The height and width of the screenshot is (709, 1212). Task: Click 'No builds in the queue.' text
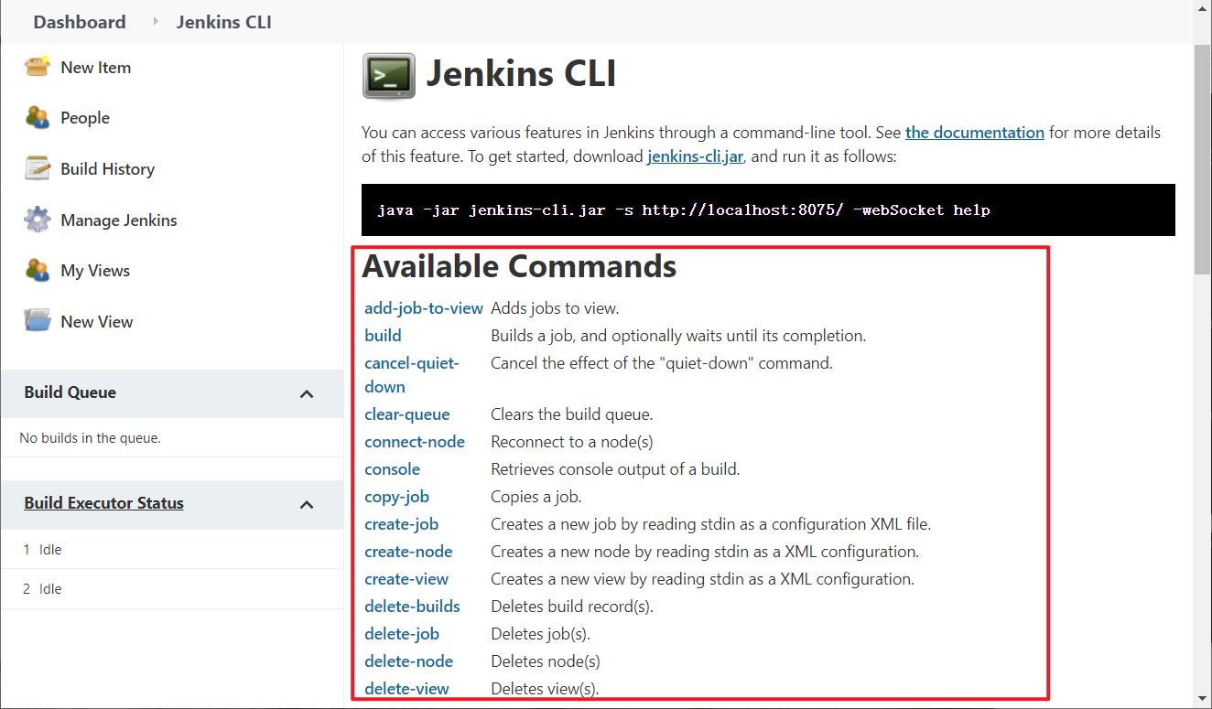91,438
